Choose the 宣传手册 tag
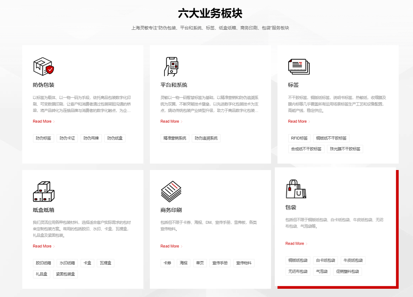 [x=220, y=263]
